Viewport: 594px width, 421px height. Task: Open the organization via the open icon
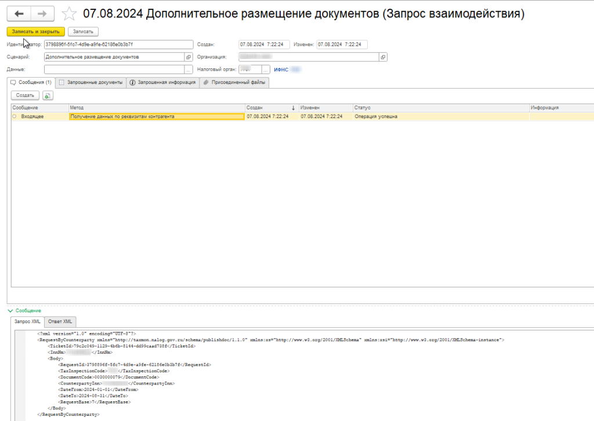383,57
